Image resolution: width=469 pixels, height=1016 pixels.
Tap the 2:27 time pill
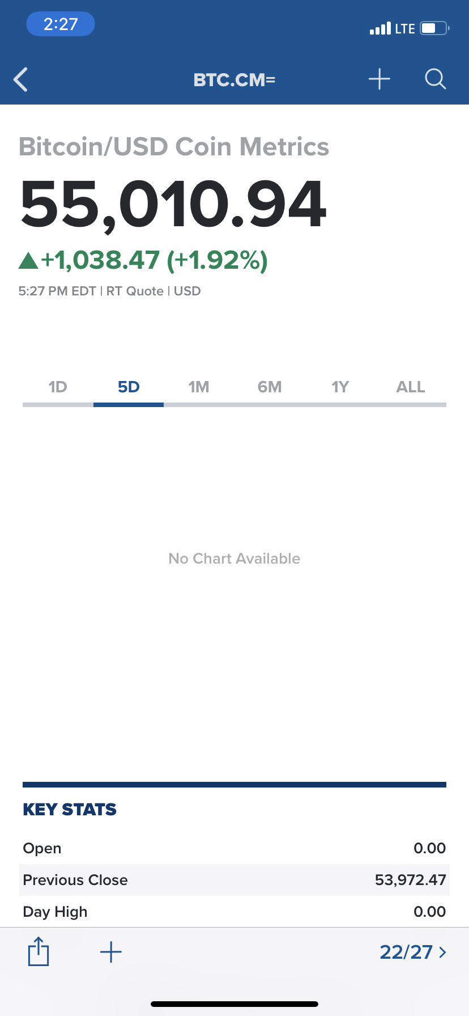[61, 24]
